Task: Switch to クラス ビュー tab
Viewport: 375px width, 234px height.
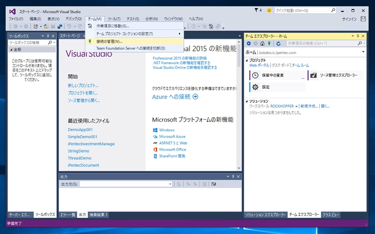Action: pos(331,215)
